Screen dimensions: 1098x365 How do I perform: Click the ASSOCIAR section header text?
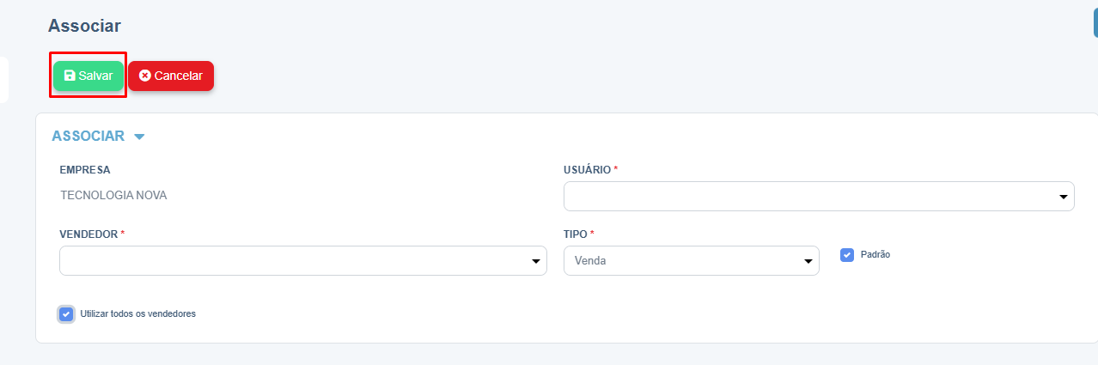point(88,136)
